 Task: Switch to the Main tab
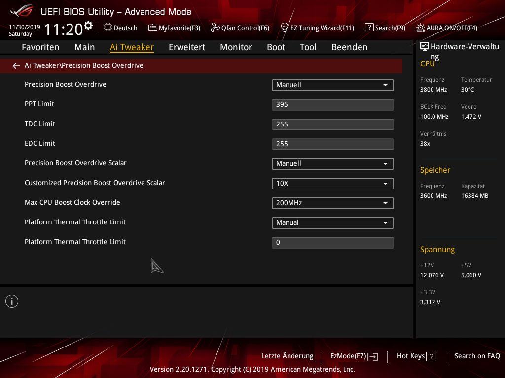(85, 47)
